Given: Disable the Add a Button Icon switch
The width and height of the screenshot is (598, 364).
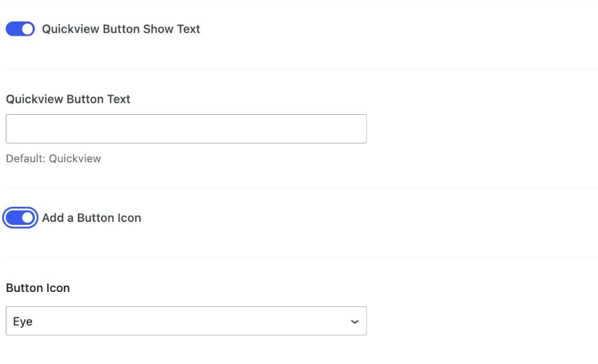Looking at the screenshot, I should coord(20,218).
